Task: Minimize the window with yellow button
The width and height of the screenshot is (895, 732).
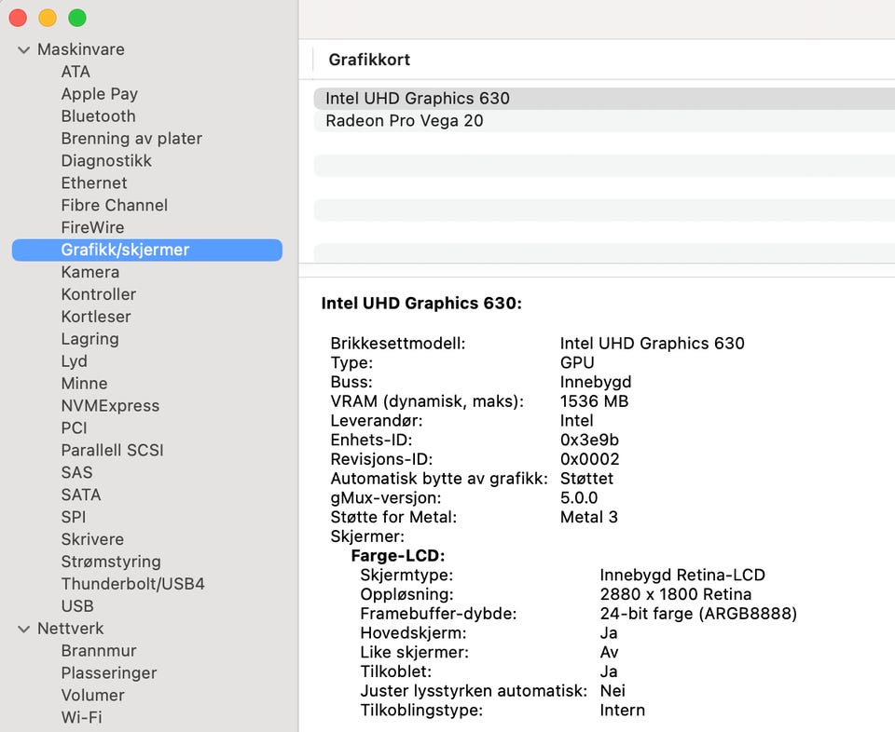Action: [48, 19]
